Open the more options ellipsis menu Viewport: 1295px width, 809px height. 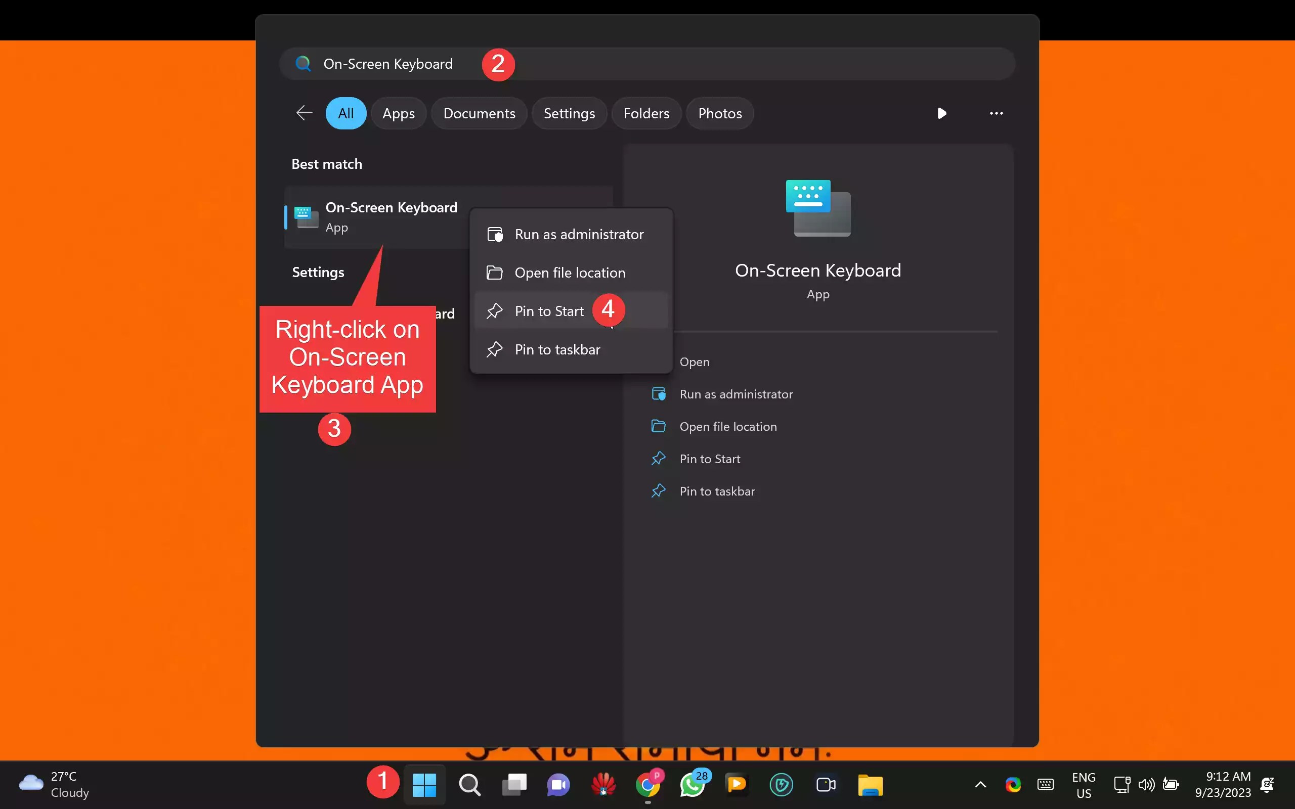[x=996, y=113]
